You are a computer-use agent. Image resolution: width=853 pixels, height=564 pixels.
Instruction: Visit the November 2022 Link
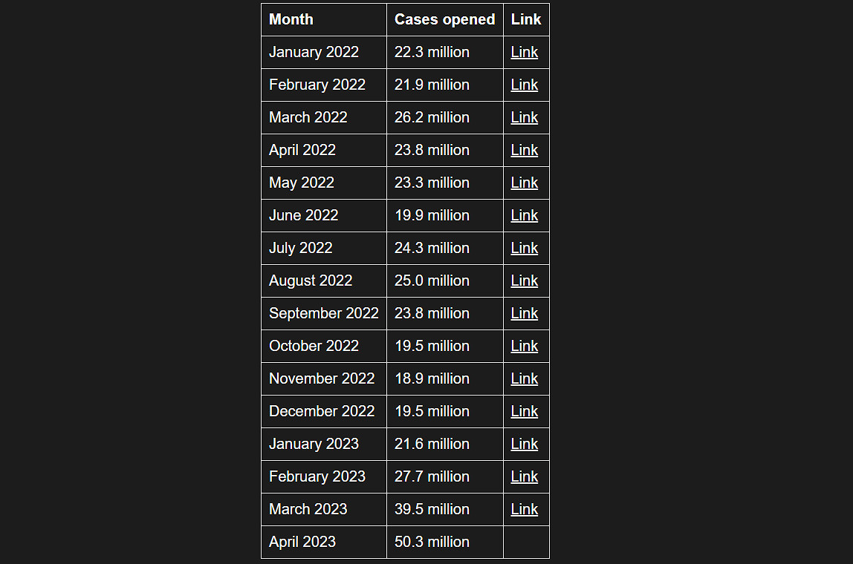tap(524, 378)
